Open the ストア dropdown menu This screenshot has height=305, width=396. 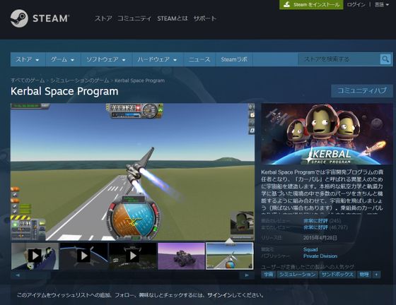(x=28, y=59)
